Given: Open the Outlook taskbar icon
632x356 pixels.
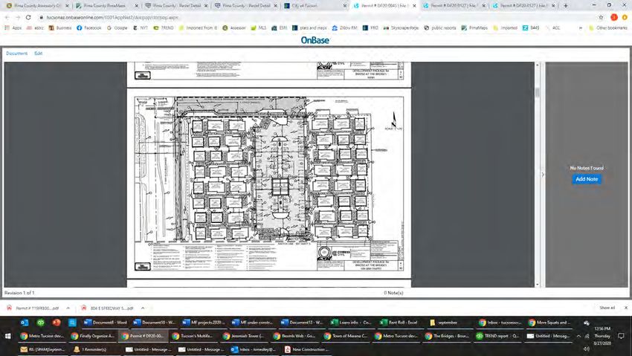Looking at the screenshot, I should coord(25,322).
